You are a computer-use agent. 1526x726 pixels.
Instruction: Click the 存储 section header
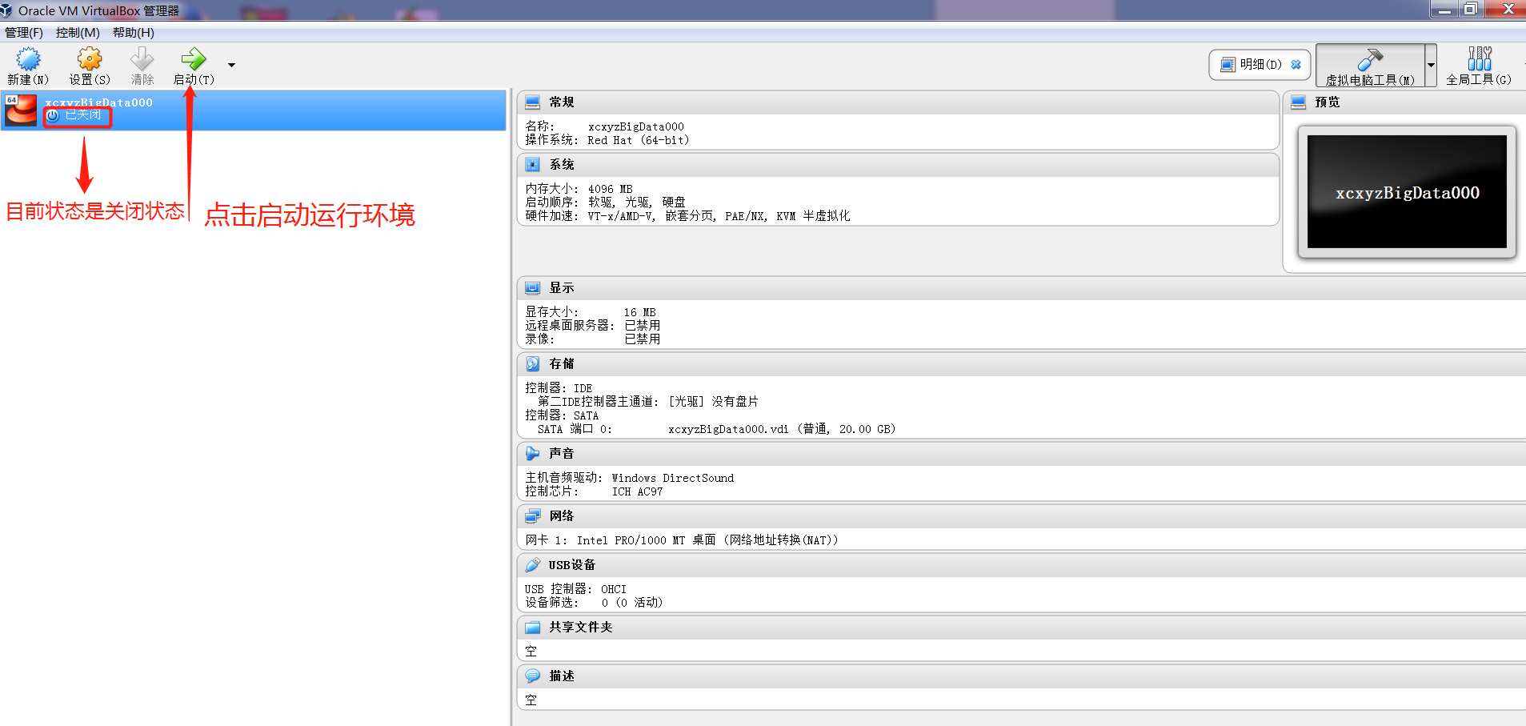click(x=1022, y=364)
